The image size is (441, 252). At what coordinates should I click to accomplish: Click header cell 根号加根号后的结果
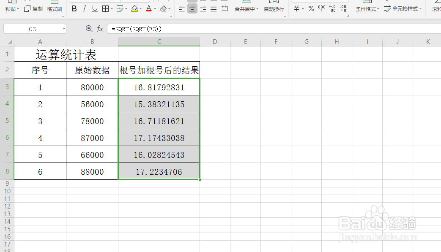(159, 70)
